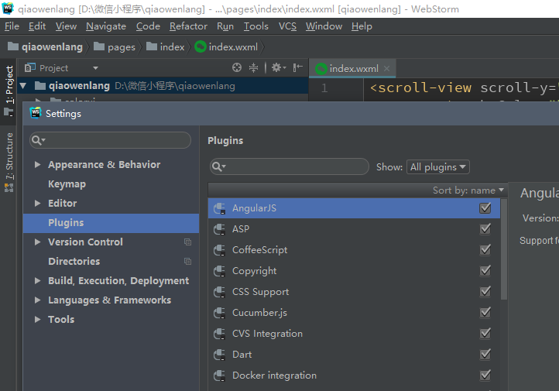Open the File menu
Image resolution: width=559 pixels, height=391 pixels.
12,26
